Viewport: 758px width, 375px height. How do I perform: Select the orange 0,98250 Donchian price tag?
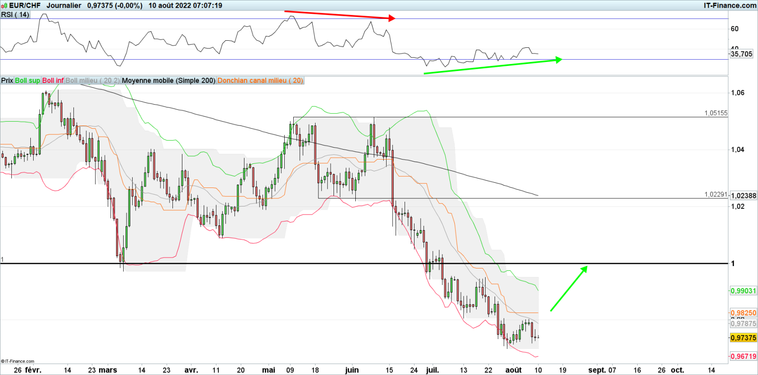click(743, 313)
